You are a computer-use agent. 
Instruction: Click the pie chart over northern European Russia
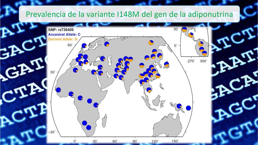coord(107,44)
